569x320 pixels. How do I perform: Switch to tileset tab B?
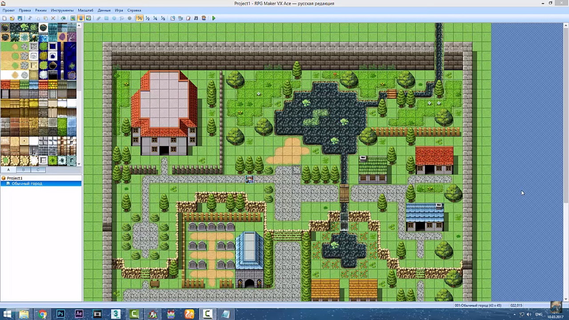pos(23,170)
